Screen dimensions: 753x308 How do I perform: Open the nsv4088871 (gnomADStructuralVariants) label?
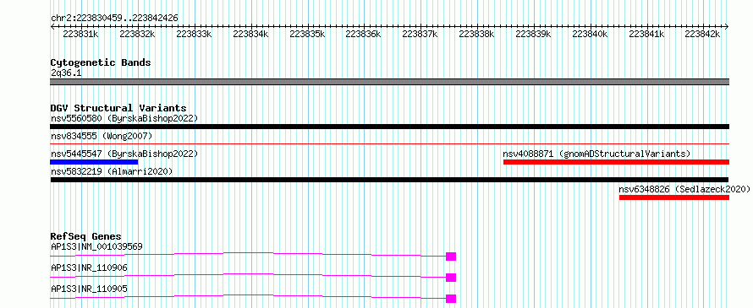[596, 154]
